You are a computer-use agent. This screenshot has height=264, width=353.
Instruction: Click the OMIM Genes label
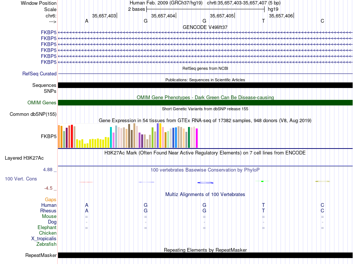pos(42,103)
